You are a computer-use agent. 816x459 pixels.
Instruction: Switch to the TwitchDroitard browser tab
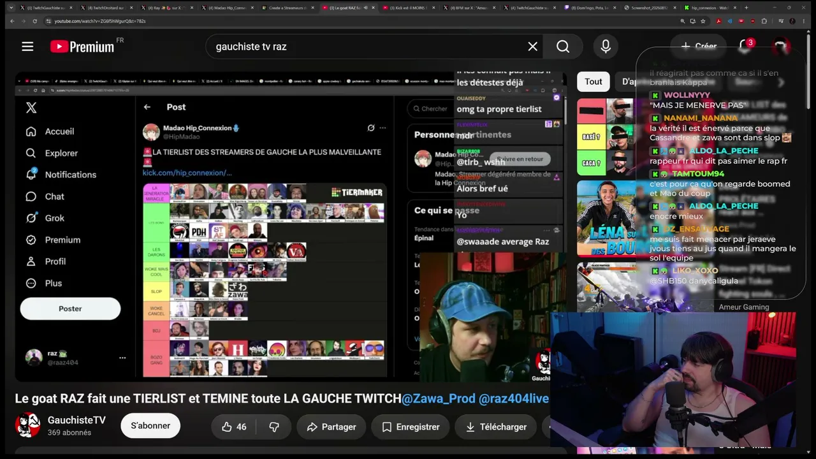106,8
